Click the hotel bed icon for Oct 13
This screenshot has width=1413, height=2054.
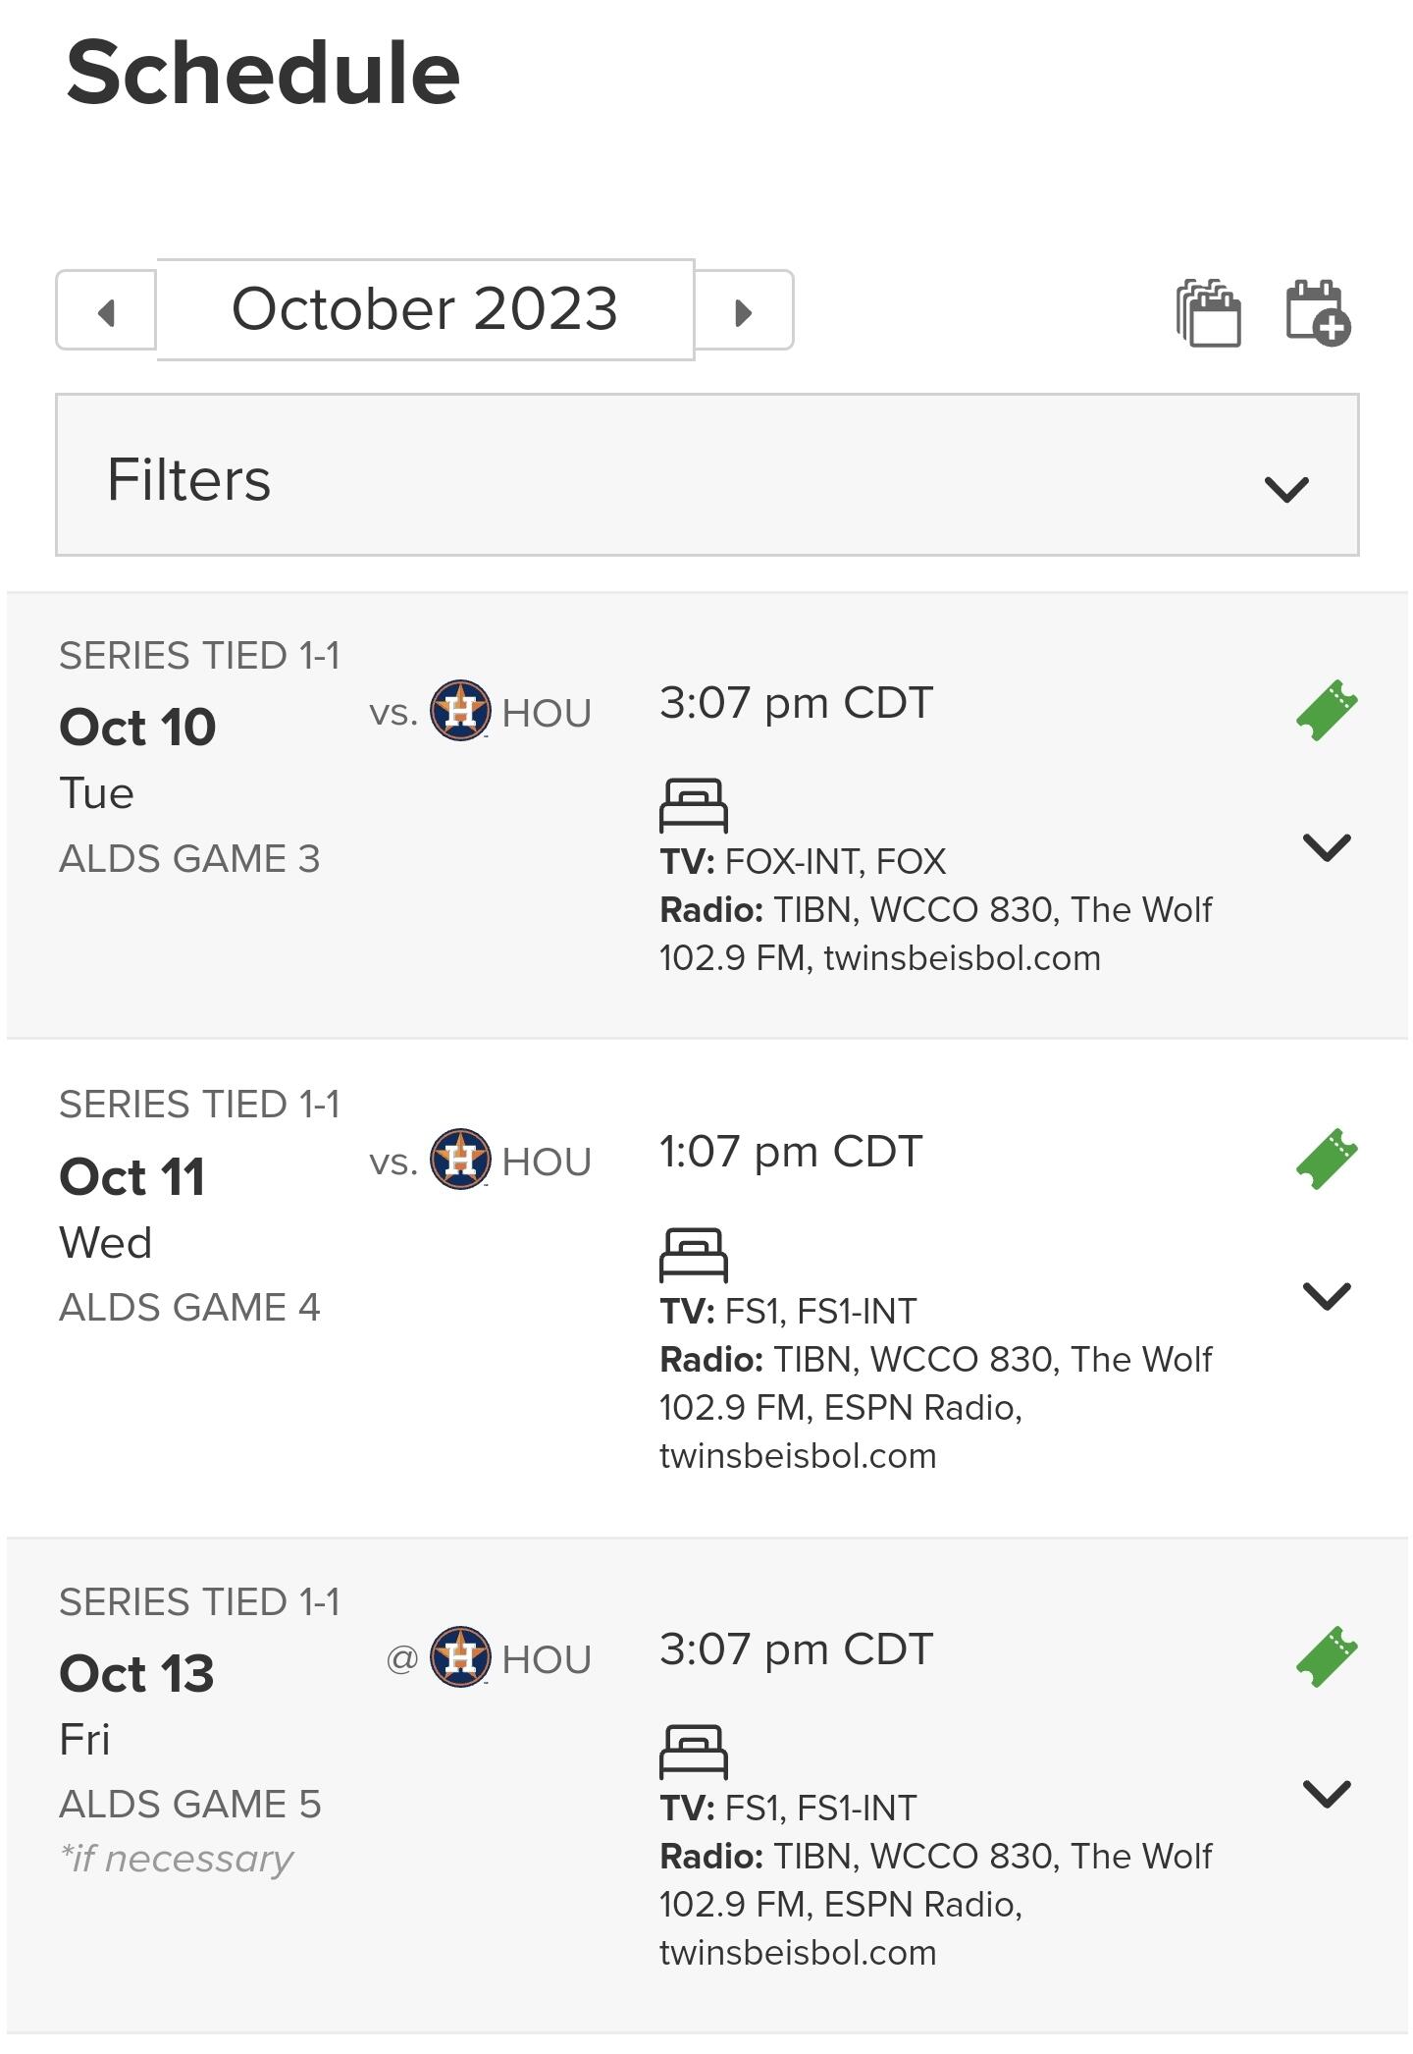pyautogui.click(x=694, y=1752)
